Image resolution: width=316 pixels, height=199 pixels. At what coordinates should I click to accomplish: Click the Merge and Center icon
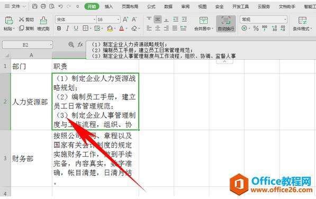pos(204,21)
